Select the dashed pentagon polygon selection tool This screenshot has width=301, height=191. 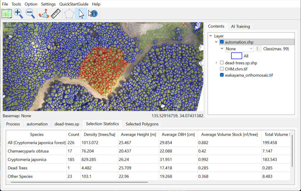(69, 14)
